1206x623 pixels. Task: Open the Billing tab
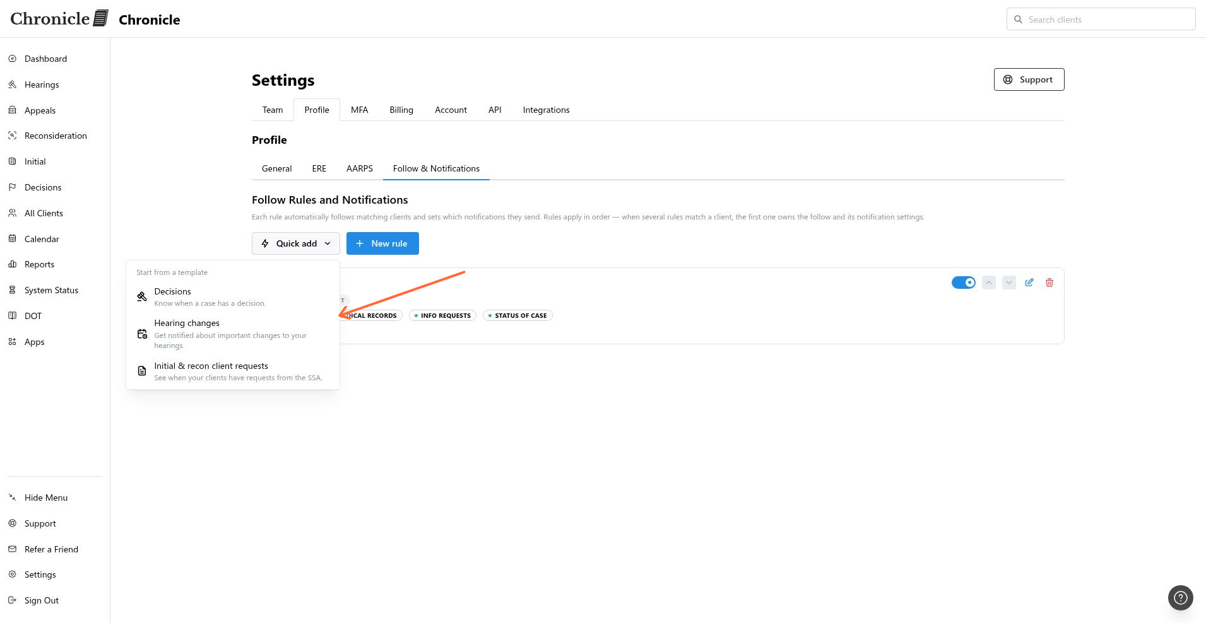[x=401, y=110]
